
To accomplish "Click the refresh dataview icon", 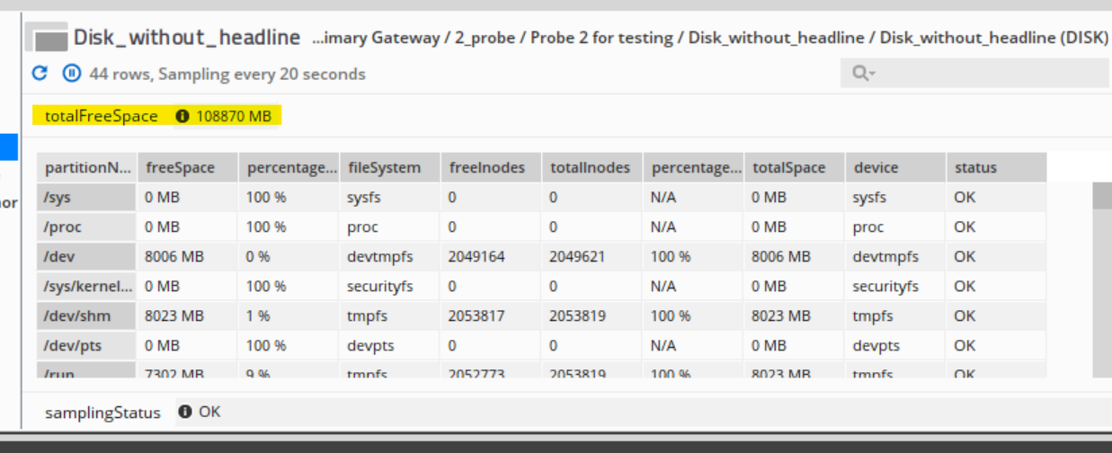I will [x=39, y=73].
